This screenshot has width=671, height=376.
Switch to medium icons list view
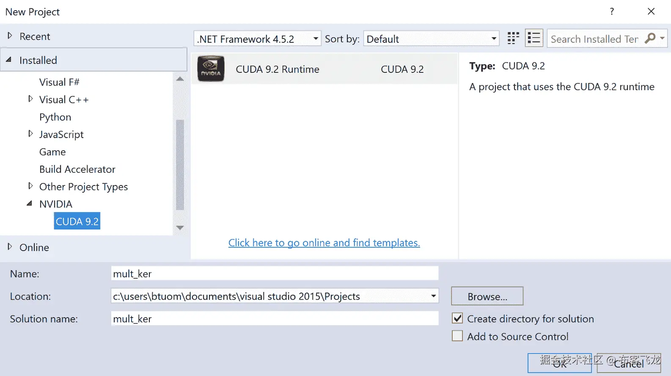(x=534, y=38)
